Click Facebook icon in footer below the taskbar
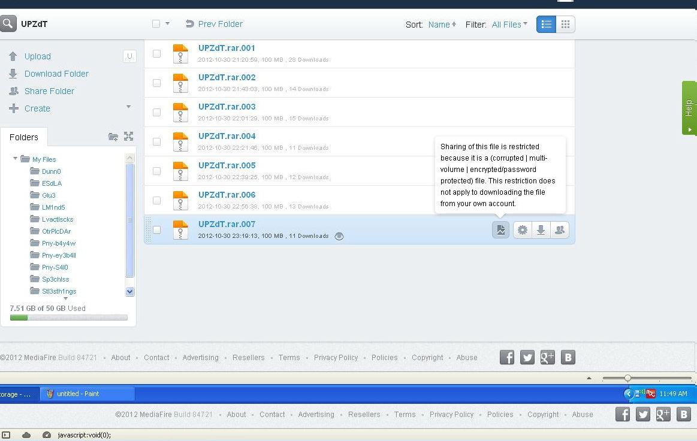This screenshot has height=441, width=697. 623,414
